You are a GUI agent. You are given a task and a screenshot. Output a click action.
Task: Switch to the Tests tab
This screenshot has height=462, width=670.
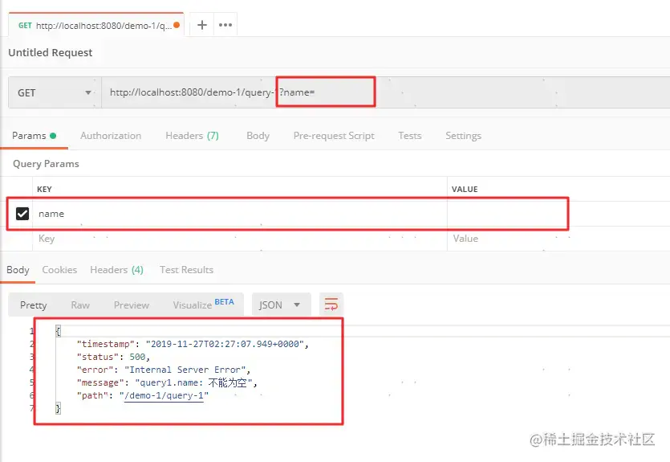[409, 136]
